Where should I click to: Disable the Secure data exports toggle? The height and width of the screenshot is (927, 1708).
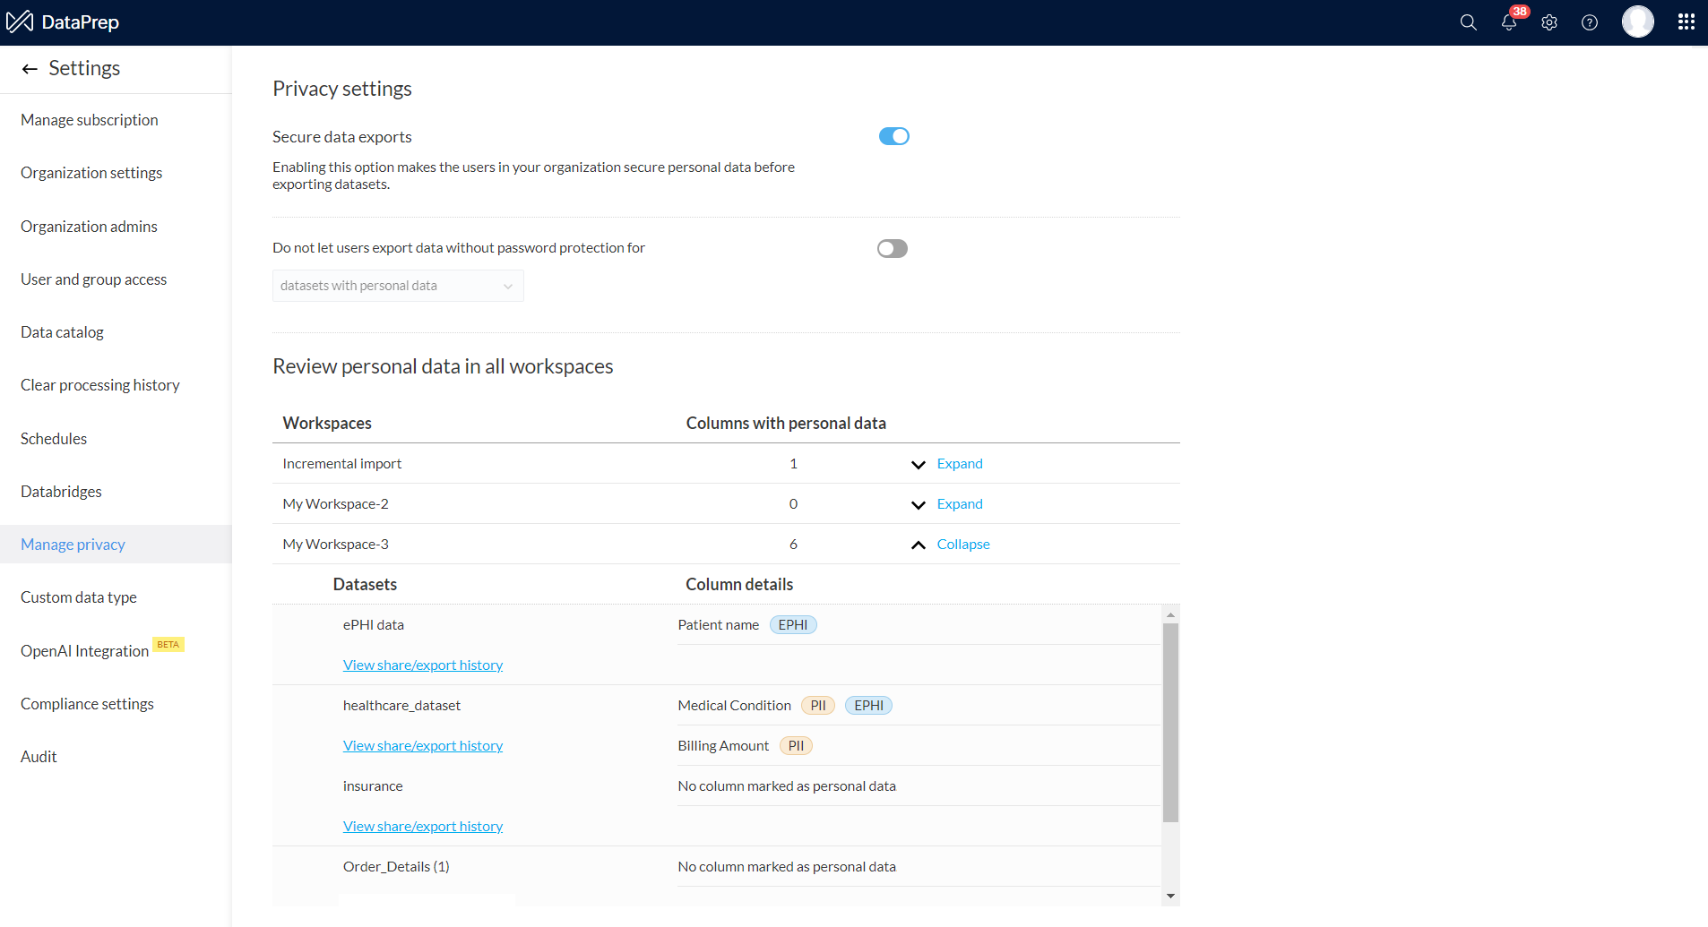coord(893,136)
